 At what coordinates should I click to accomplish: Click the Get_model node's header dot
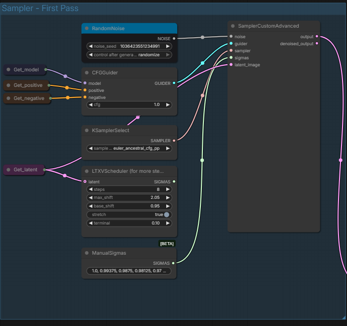pos(9,69)
